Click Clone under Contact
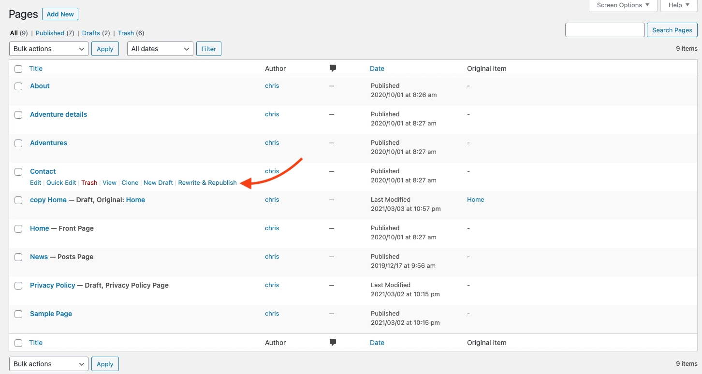The width and height of the screenshot is (702, 374). pos(130,182)
